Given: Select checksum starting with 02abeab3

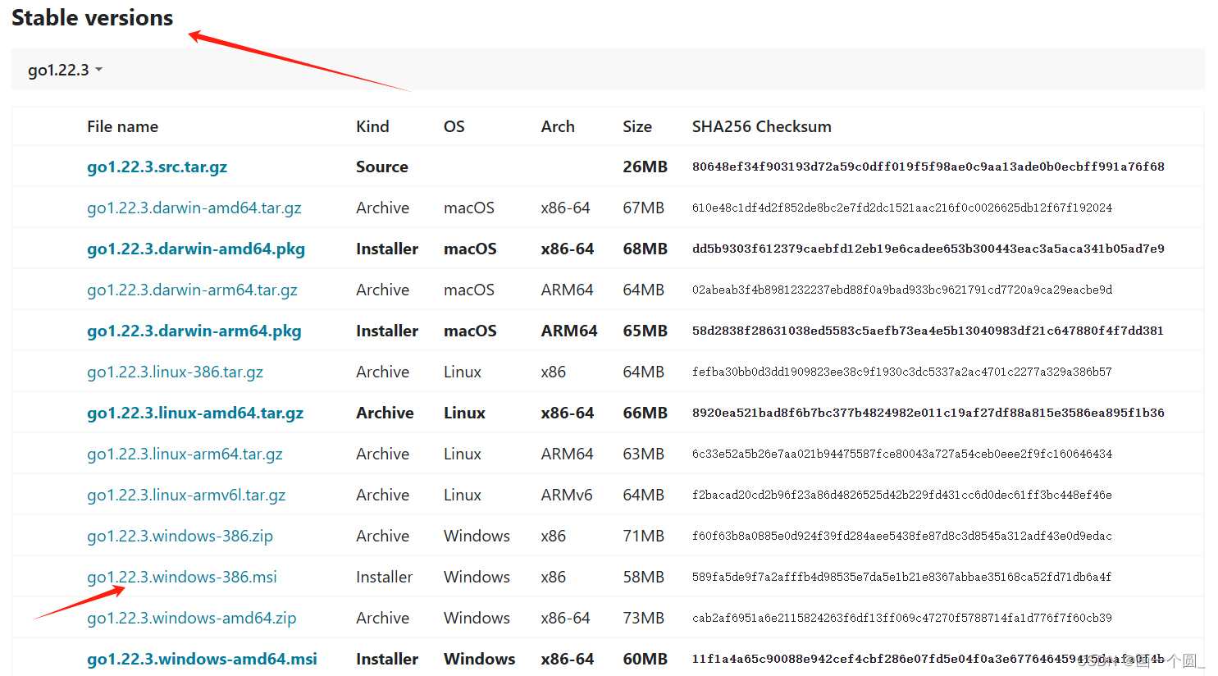Looking at the screenshot, I should pyautogui.click(x=902, y=290).
